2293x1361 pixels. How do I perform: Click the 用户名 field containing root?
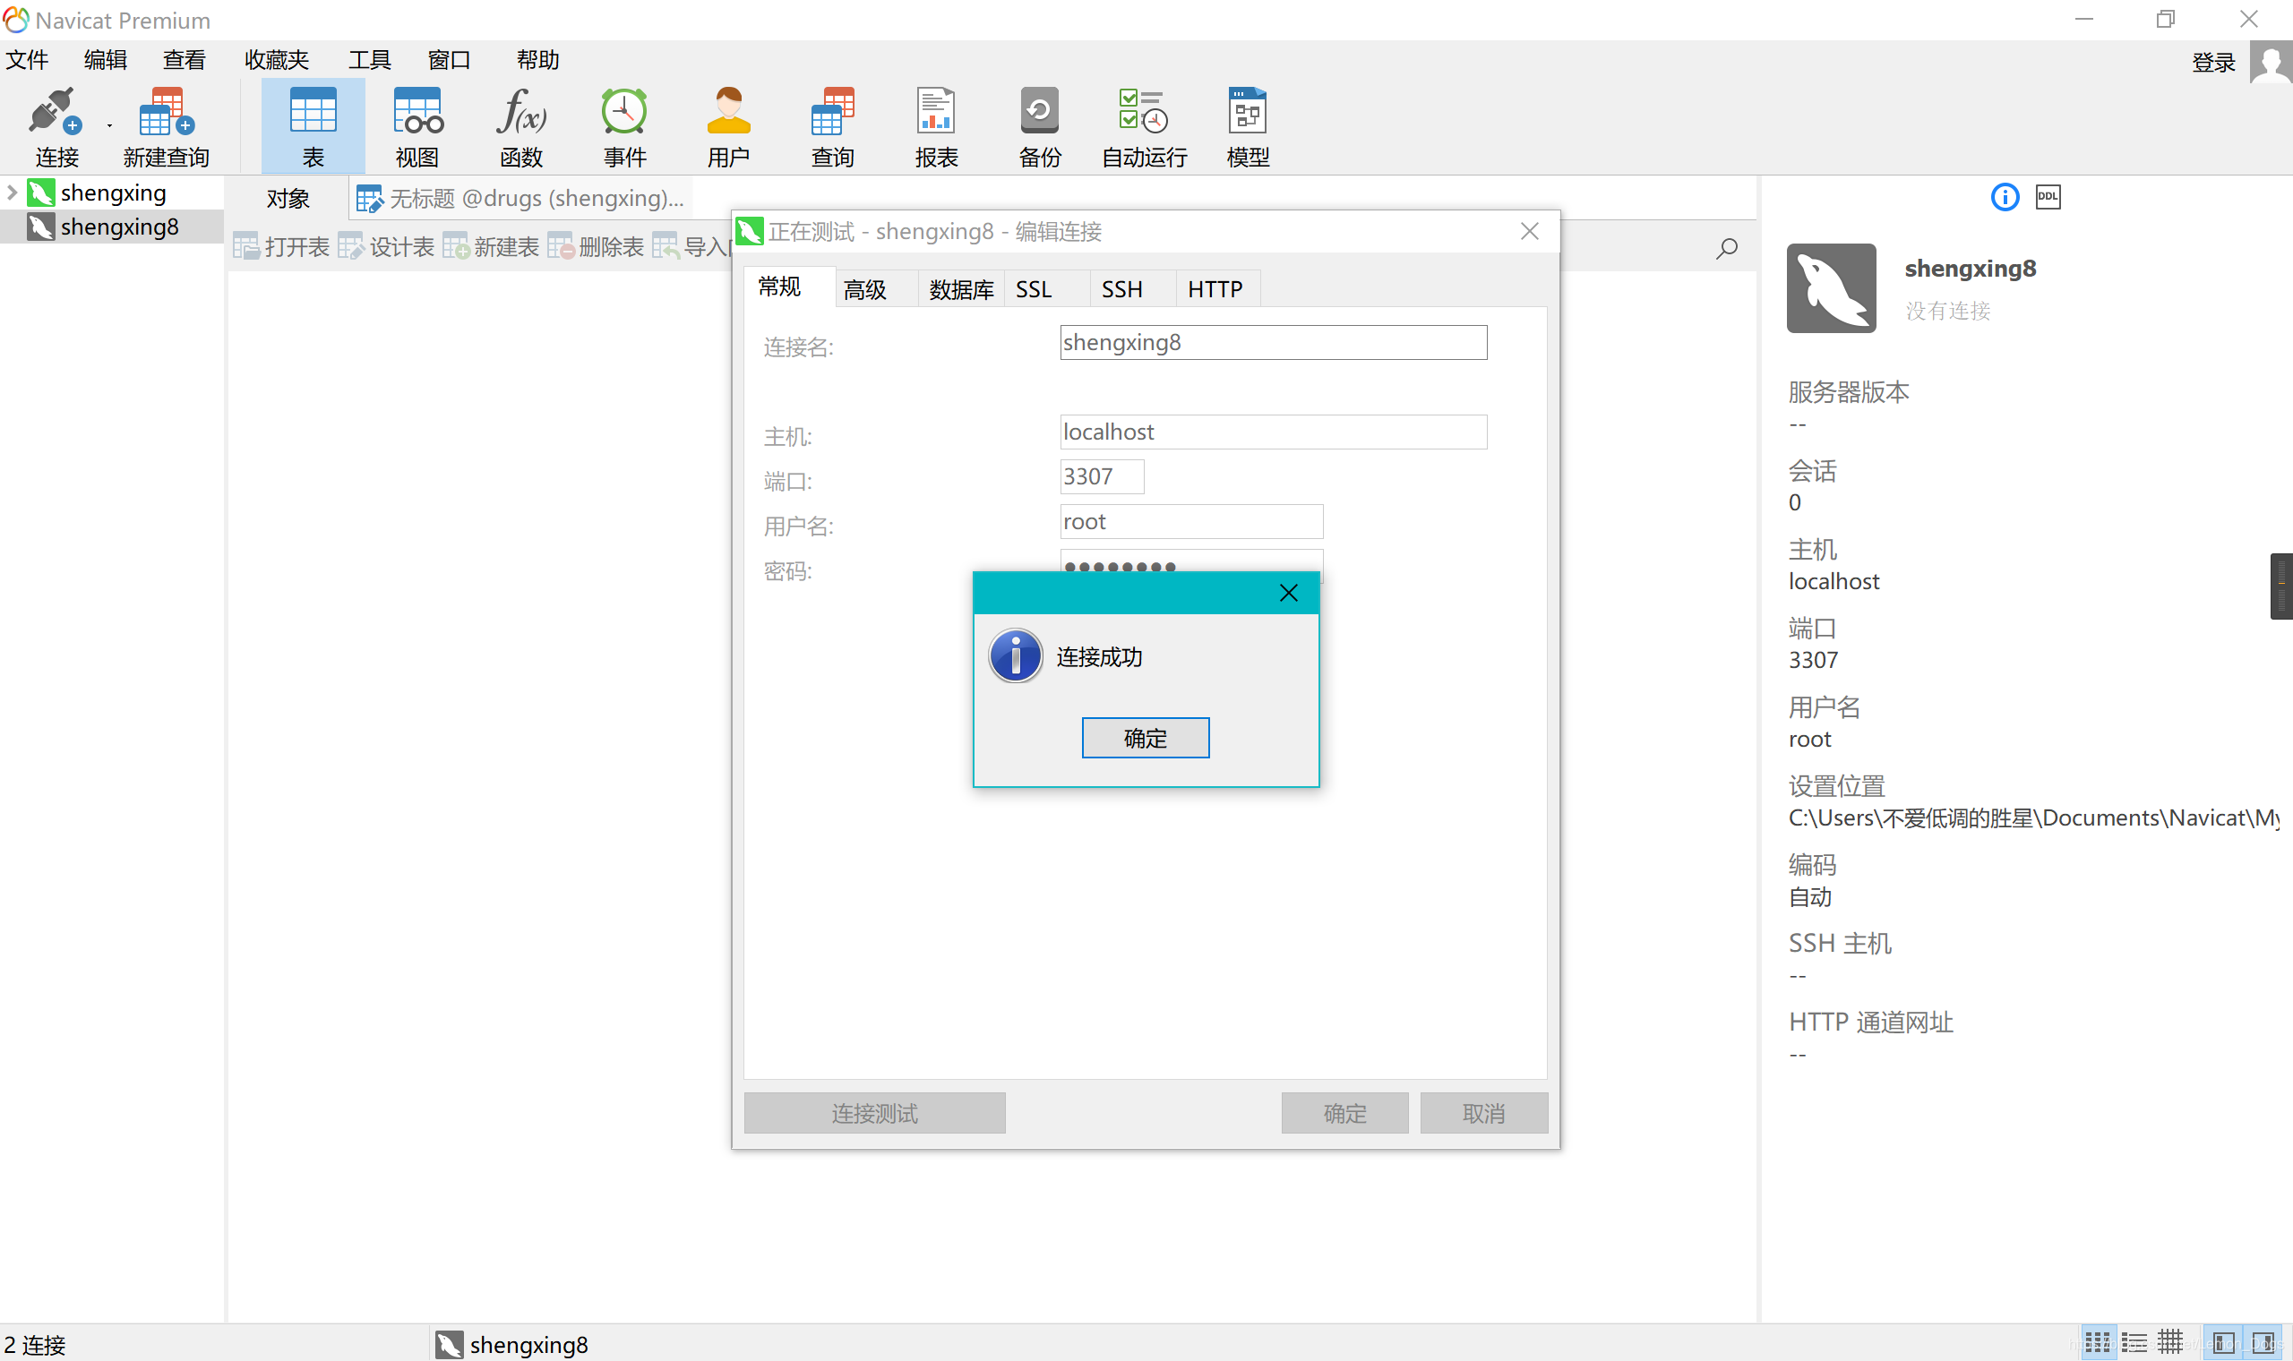(1191, 522)
